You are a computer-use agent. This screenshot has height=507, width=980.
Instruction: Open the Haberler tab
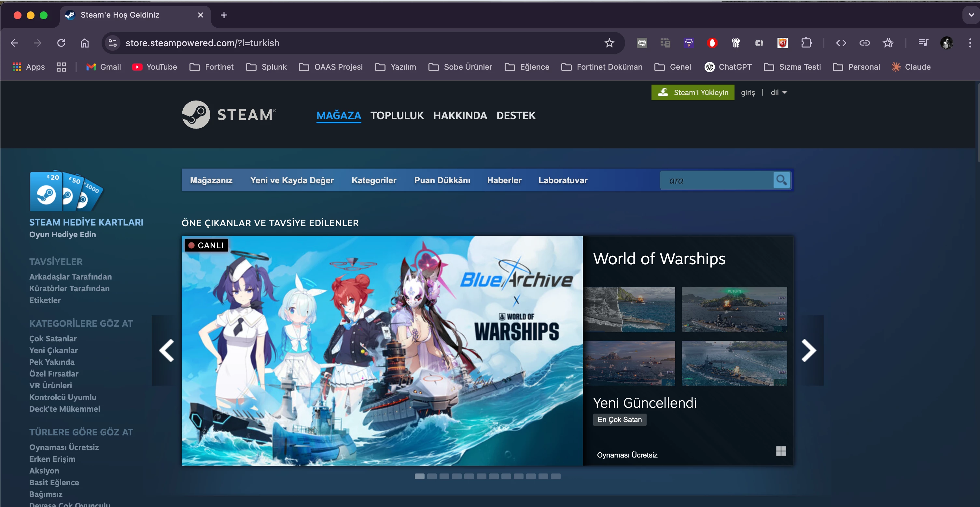coord(504,180)
